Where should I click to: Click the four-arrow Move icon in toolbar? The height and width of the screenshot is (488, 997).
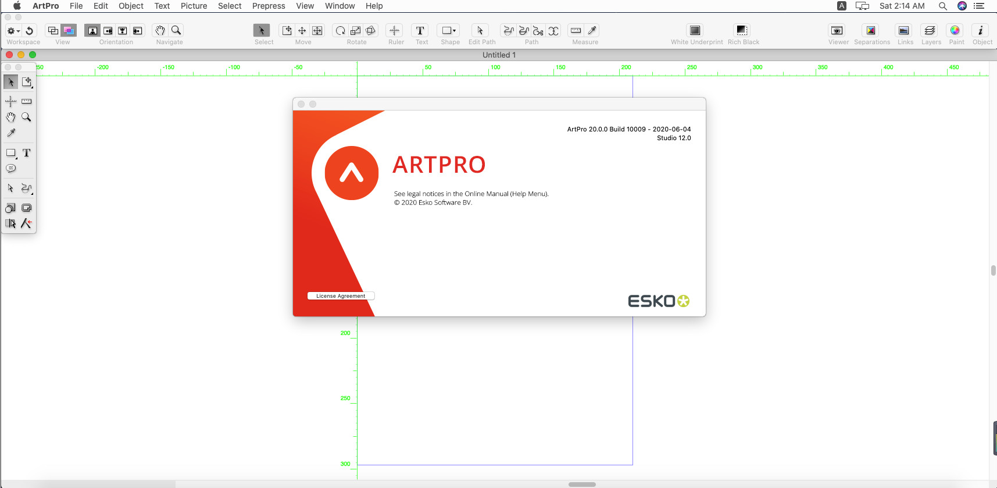[302, 30]
